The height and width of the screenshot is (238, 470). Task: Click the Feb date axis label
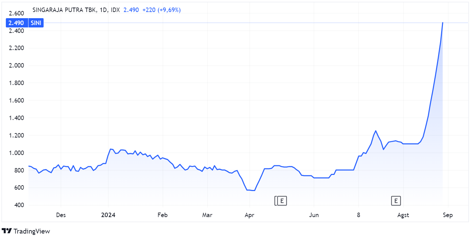pos(162,215)
